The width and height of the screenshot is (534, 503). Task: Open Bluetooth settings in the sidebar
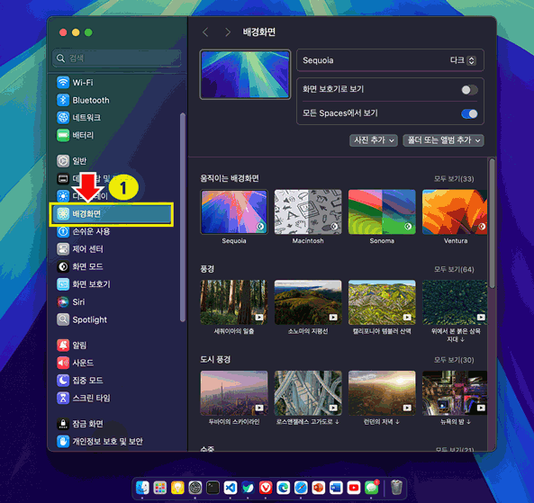coord(83,100)
